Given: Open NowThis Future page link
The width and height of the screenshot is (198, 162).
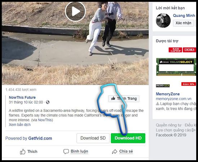Looking at the screenshot, I should click(x=22, y=97).
